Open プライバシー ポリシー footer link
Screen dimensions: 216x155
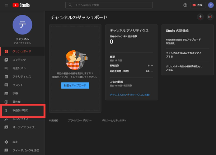click(x=80, y=121)
